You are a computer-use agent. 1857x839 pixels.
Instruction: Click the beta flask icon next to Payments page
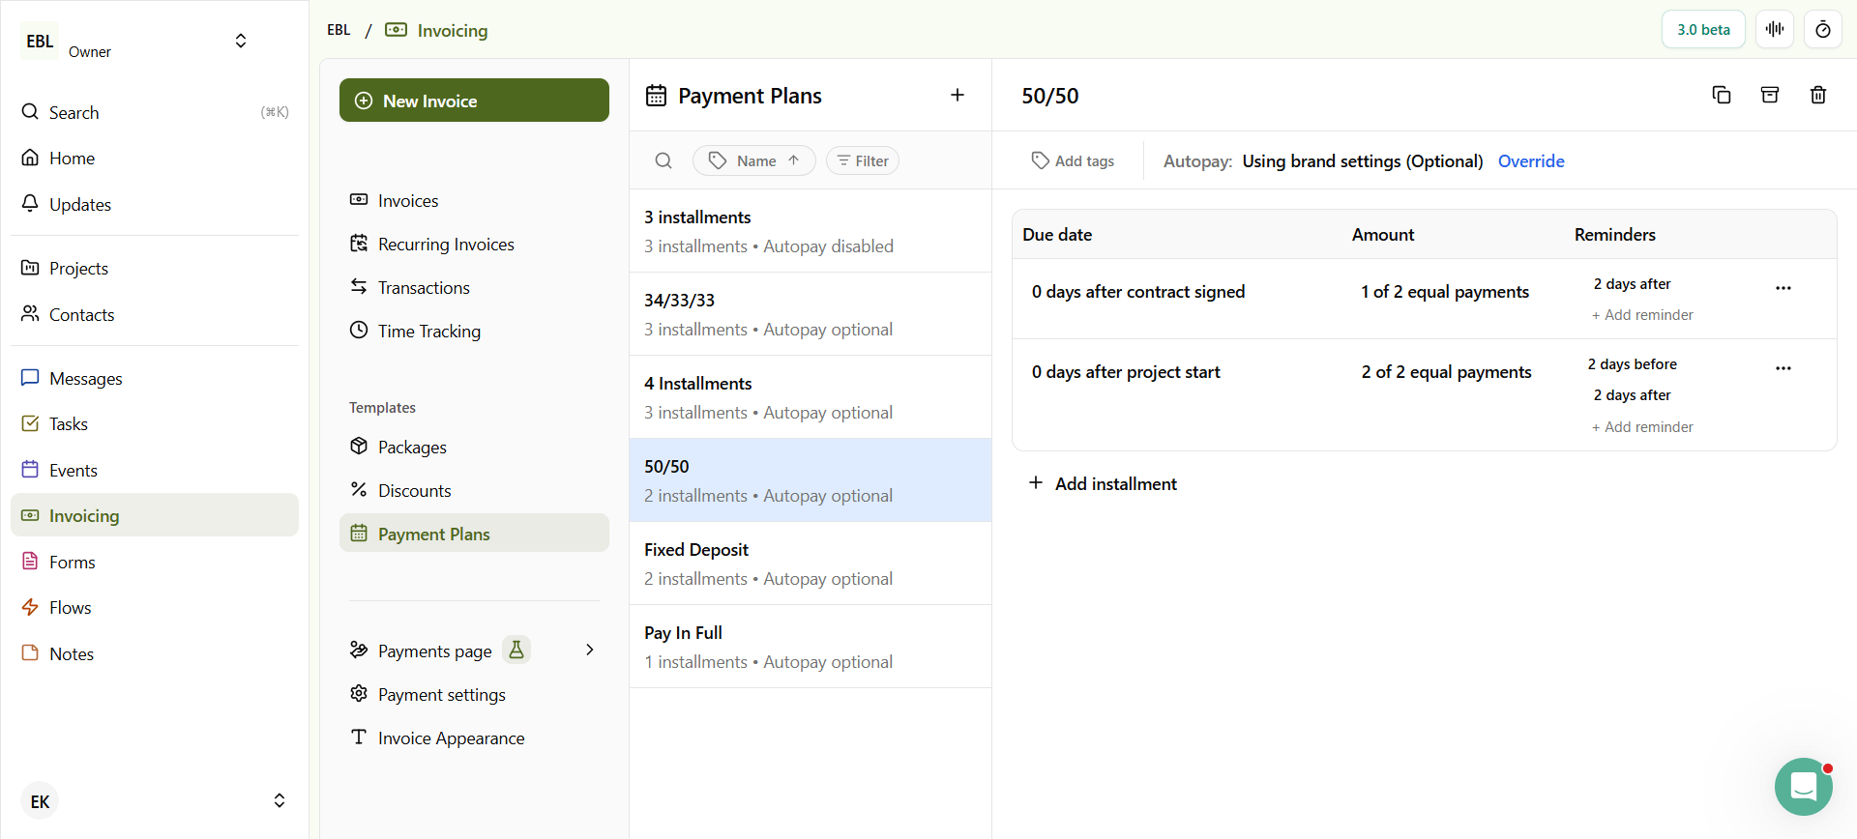pos(516,650)
